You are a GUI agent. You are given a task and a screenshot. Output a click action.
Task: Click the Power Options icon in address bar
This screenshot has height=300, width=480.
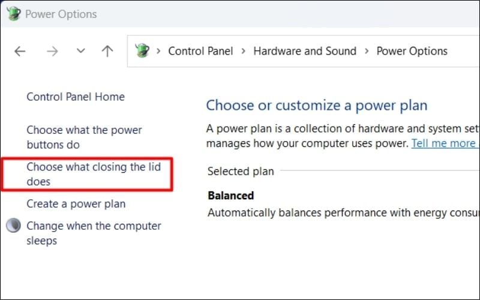[142, 51]
